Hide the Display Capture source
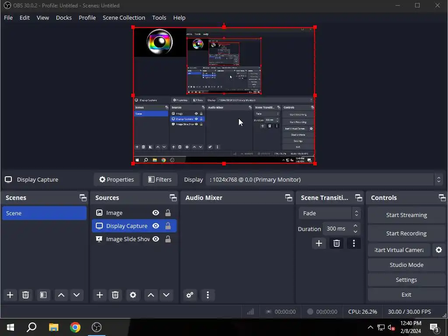The width and height of the screenshot is (448, 336). pyautogui.click(x=156, y=226)
